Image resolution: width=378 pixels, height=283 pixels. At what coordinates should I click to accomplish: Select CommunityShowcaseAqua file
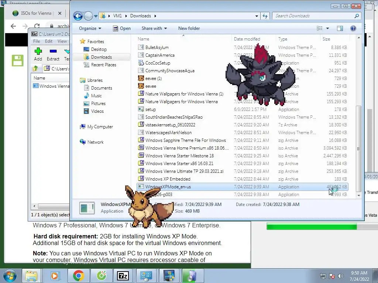point(170,70)
